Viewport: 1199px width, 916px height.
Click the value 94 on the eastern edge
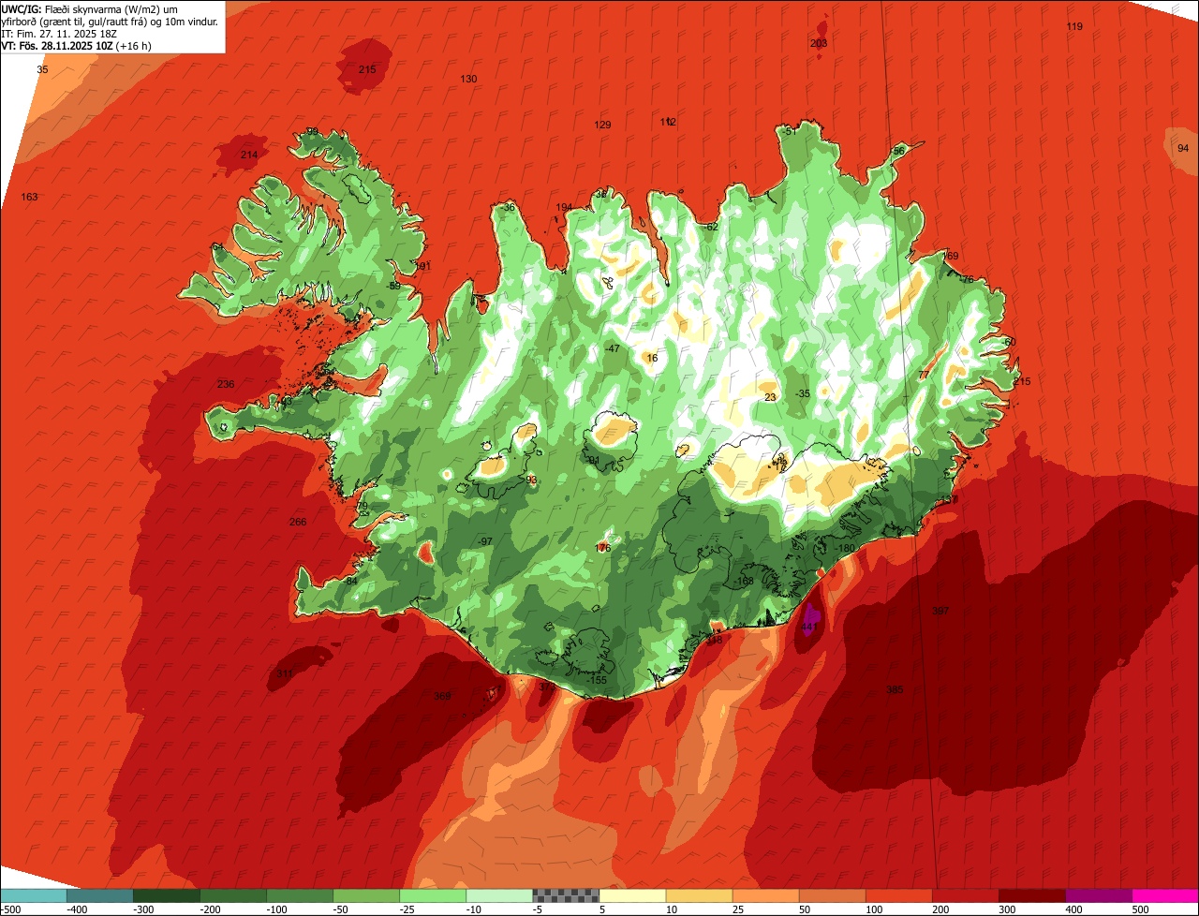point(1183,148)
